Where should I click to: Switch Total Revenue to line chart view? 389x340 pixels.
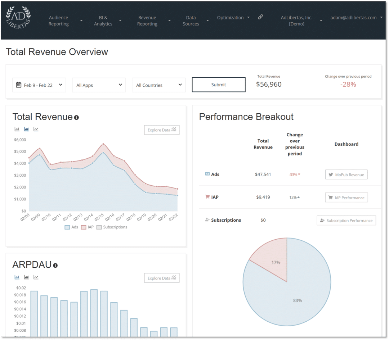(36, 129)
